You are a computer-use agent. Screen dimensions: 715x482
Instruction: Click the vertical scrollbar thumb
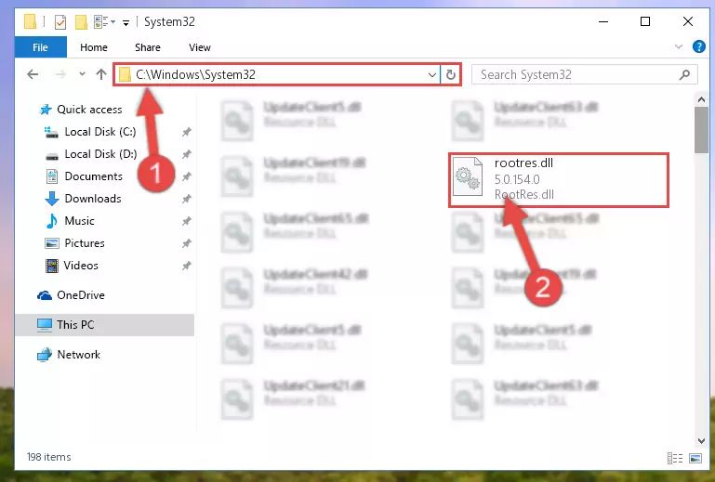(701, 130)
